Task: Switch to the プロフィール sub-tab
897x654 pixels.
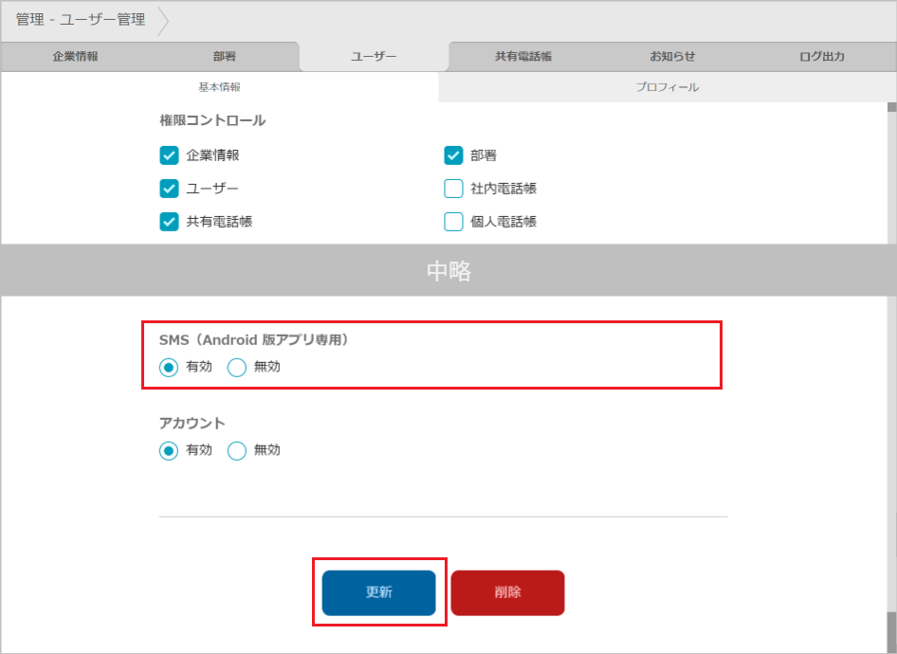Action: click(667, 87)
